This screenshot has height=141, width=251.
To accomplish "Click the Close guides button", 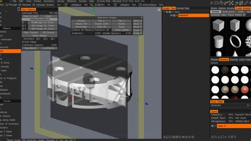I will tap(122, 30).
